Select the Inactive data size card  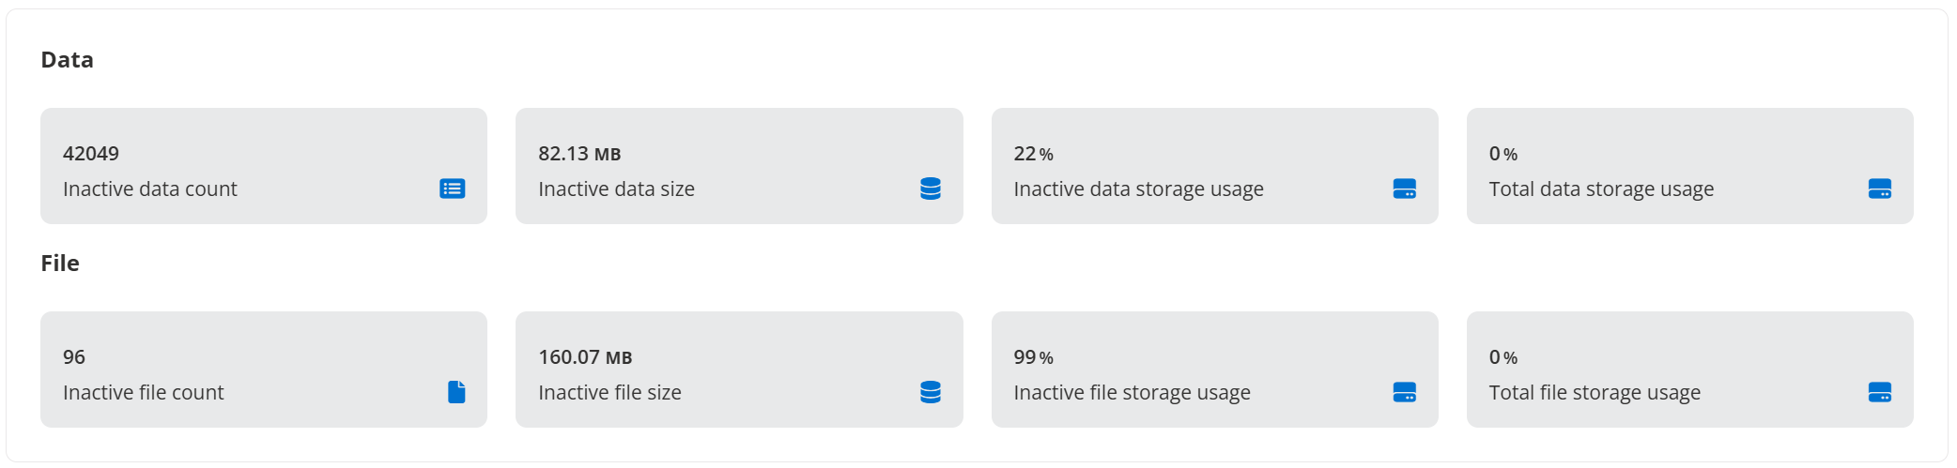pyautogui.click(x=739, y=166)
